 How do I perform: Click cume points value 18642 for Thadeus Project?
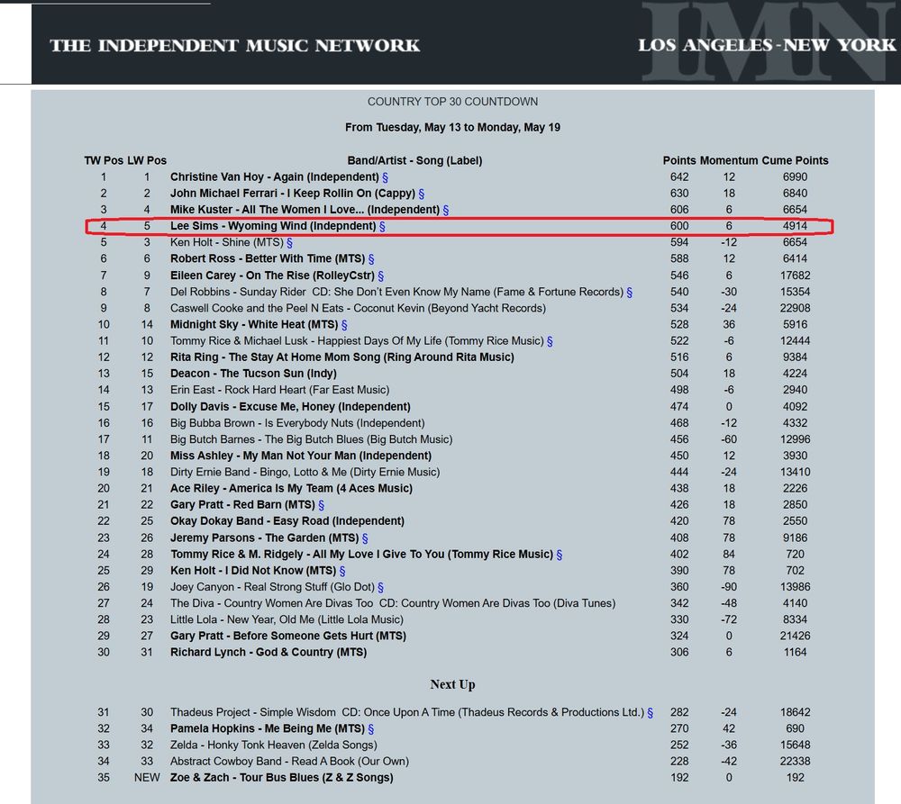click(795, 713)
